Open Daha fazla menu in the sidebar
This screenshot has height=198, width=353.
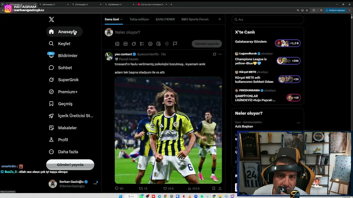63,152
